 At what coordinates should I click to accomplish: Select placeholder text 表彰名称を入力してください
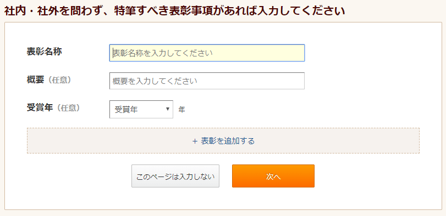tap(163, 53)
